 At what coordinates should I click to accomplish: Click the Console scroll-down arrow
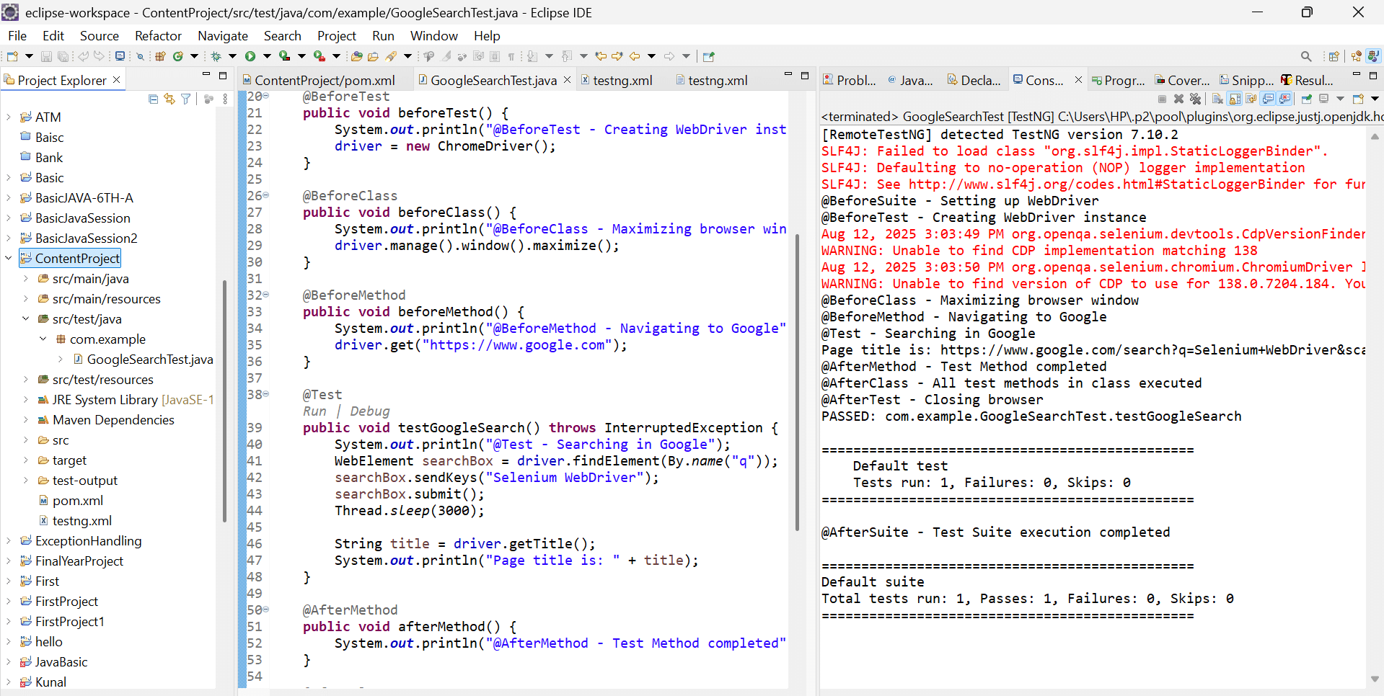(x=1375, y=679)
